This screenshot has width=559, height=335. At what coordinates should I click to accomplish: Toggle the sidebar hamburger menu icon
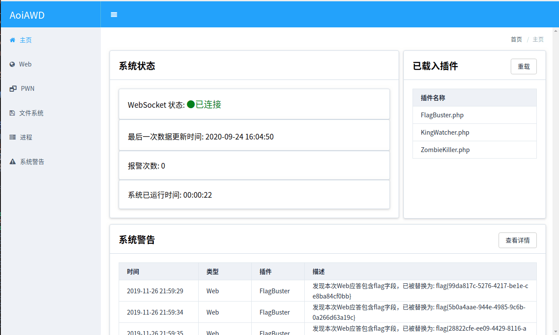click(x=114, y=15)
